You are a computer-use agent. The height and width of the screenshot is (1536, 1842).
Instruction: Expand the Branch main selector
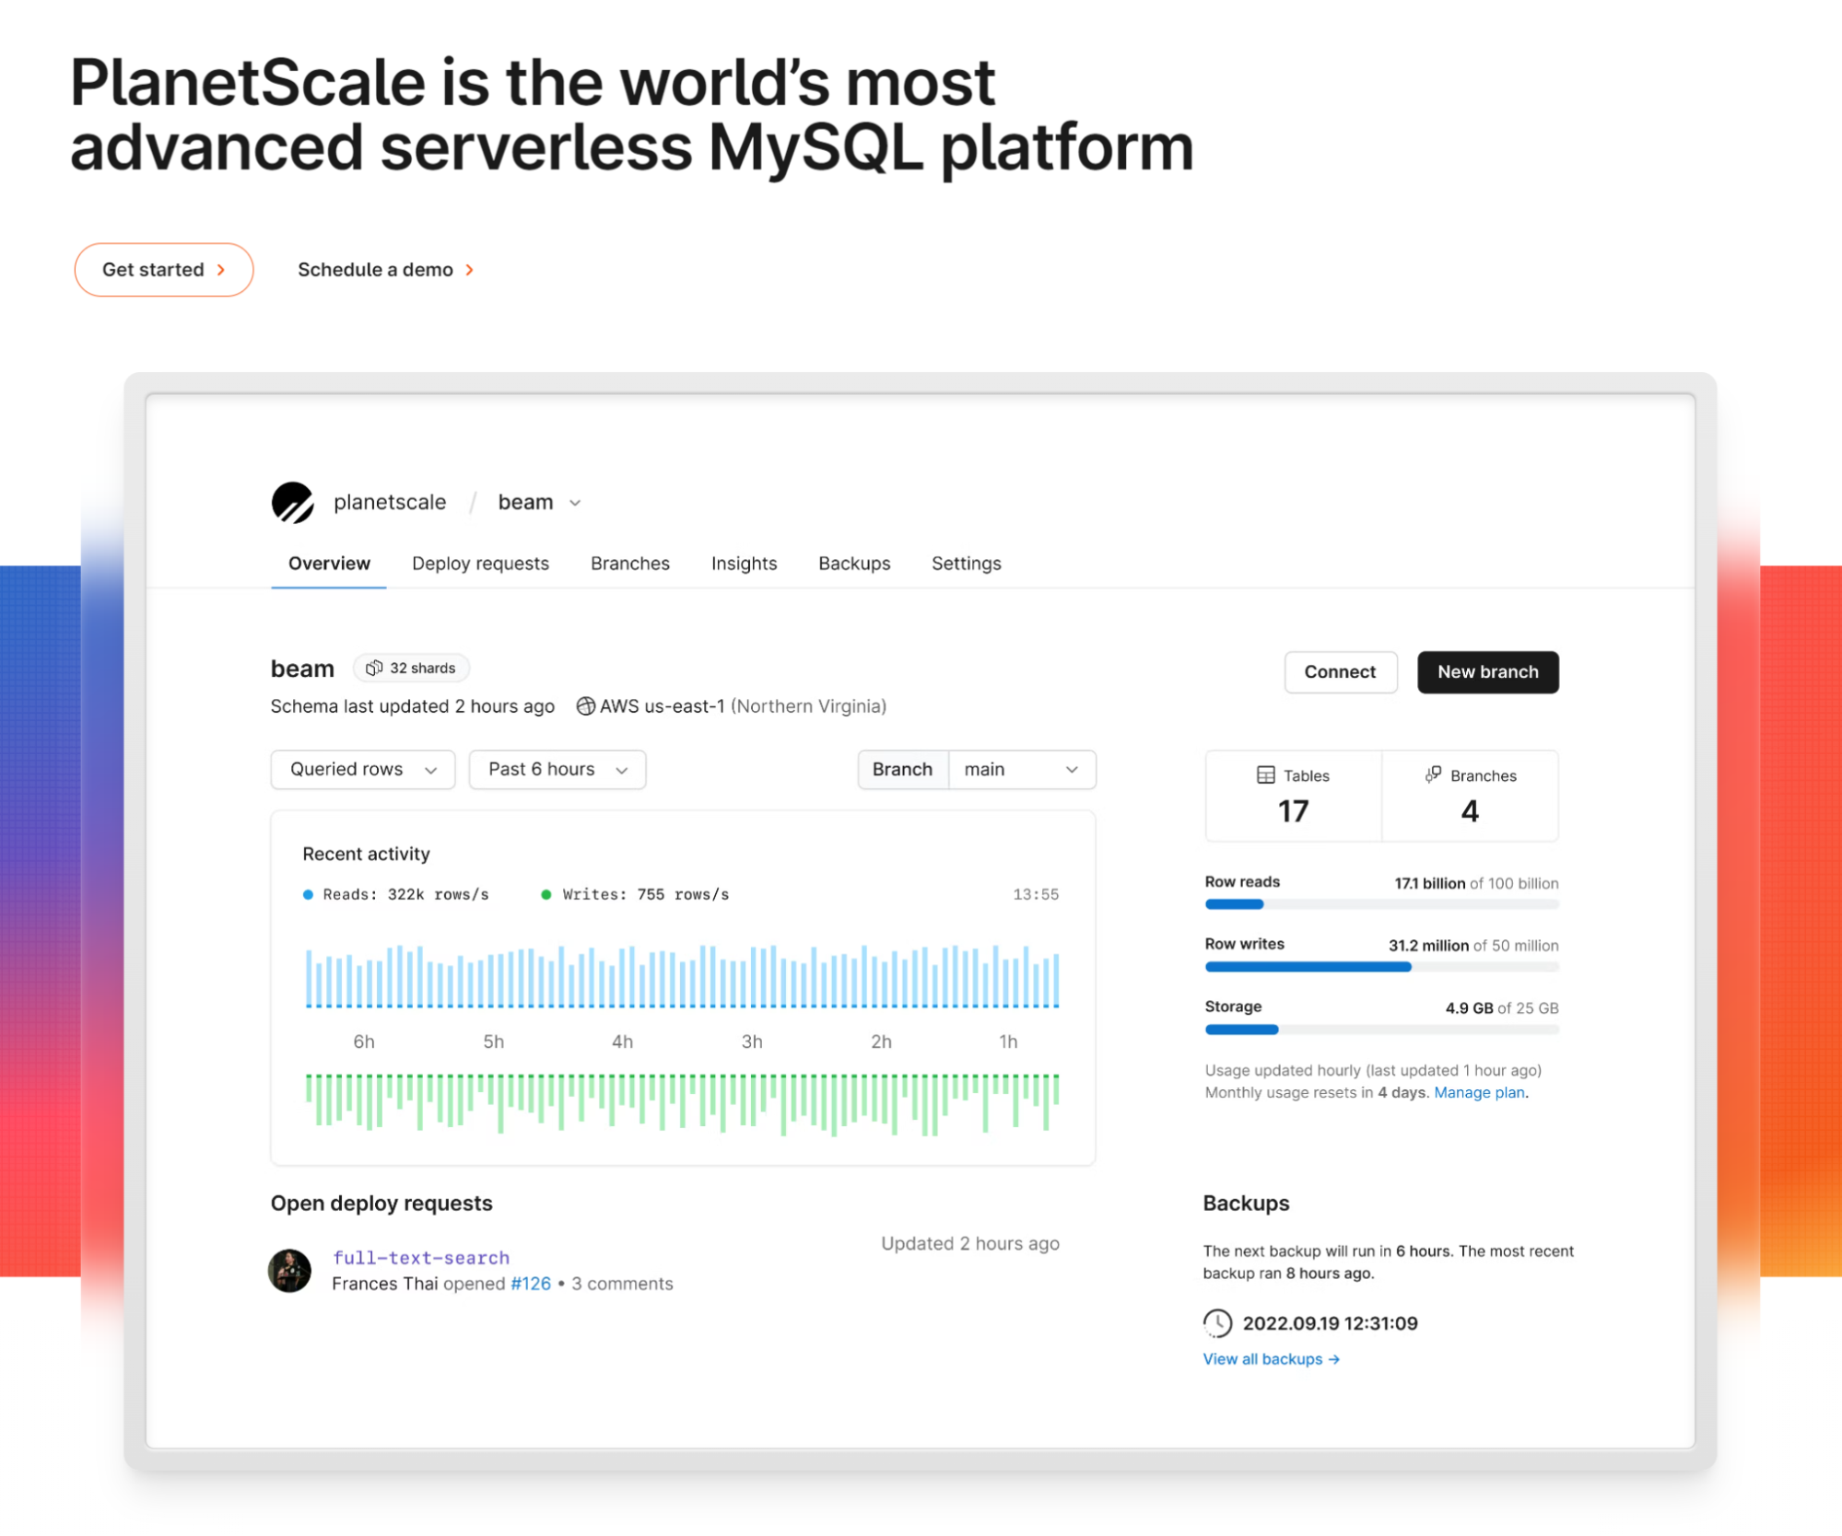click(1022, 769)
